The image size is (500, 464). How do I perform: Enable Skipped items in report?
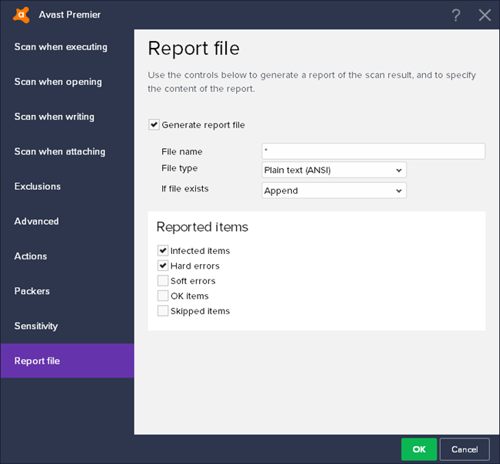(163, 311)
